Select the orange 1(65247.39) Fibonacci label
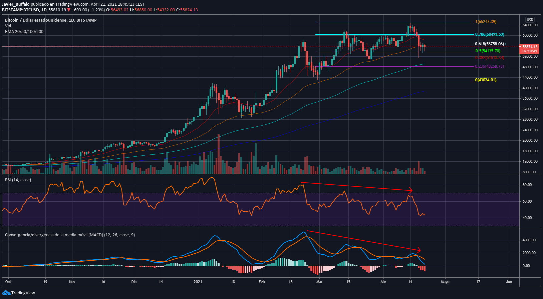 coord(486,22)
